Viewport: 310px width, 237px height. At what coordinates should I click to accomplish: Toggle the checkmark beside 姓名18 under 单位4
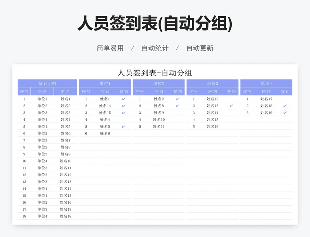point(285,106)
